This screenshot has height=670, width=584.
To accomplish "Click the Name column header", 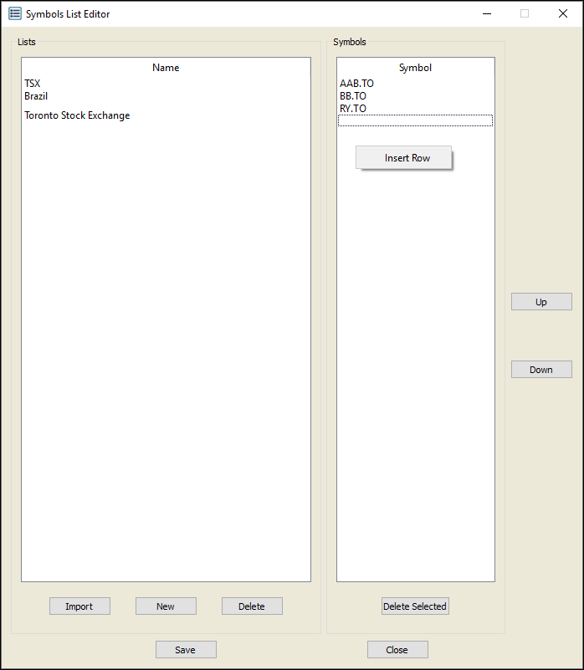I will tap(166, 68).
